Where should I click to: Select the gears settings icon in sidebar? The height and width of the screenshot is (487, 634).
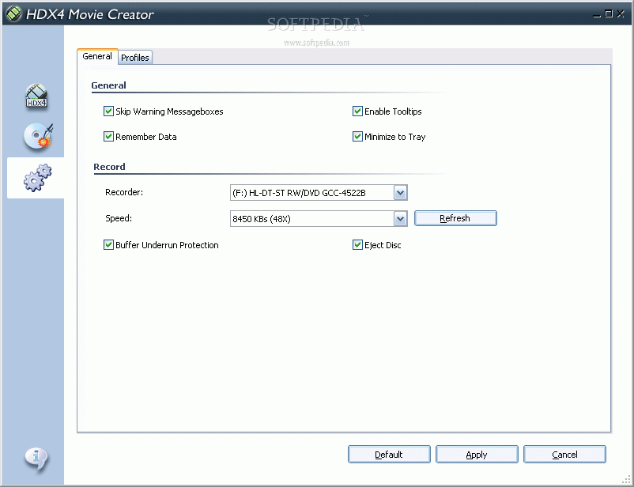pyautogui.click(x=37, y=178)
